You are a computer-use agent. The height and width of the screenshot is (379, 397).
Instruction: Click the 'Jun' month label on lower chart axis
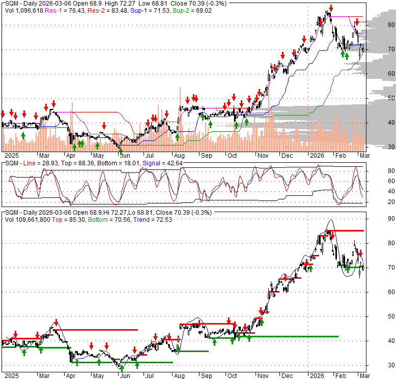125,376
